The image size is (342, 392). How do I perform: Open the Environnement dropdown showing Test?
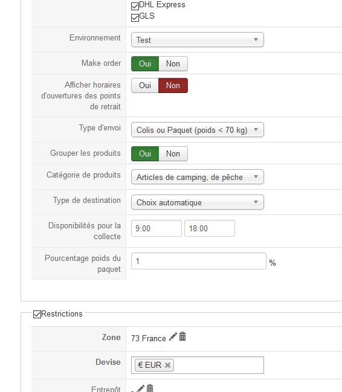(198, 40)
